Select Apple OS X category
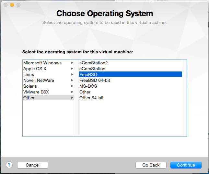 (48, 69)
